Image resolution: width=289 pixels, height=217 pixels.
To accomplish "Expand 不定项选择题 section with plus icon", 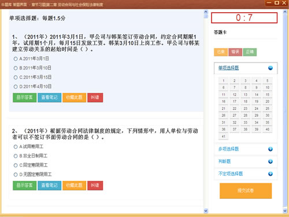I will [x=271, y=174].
